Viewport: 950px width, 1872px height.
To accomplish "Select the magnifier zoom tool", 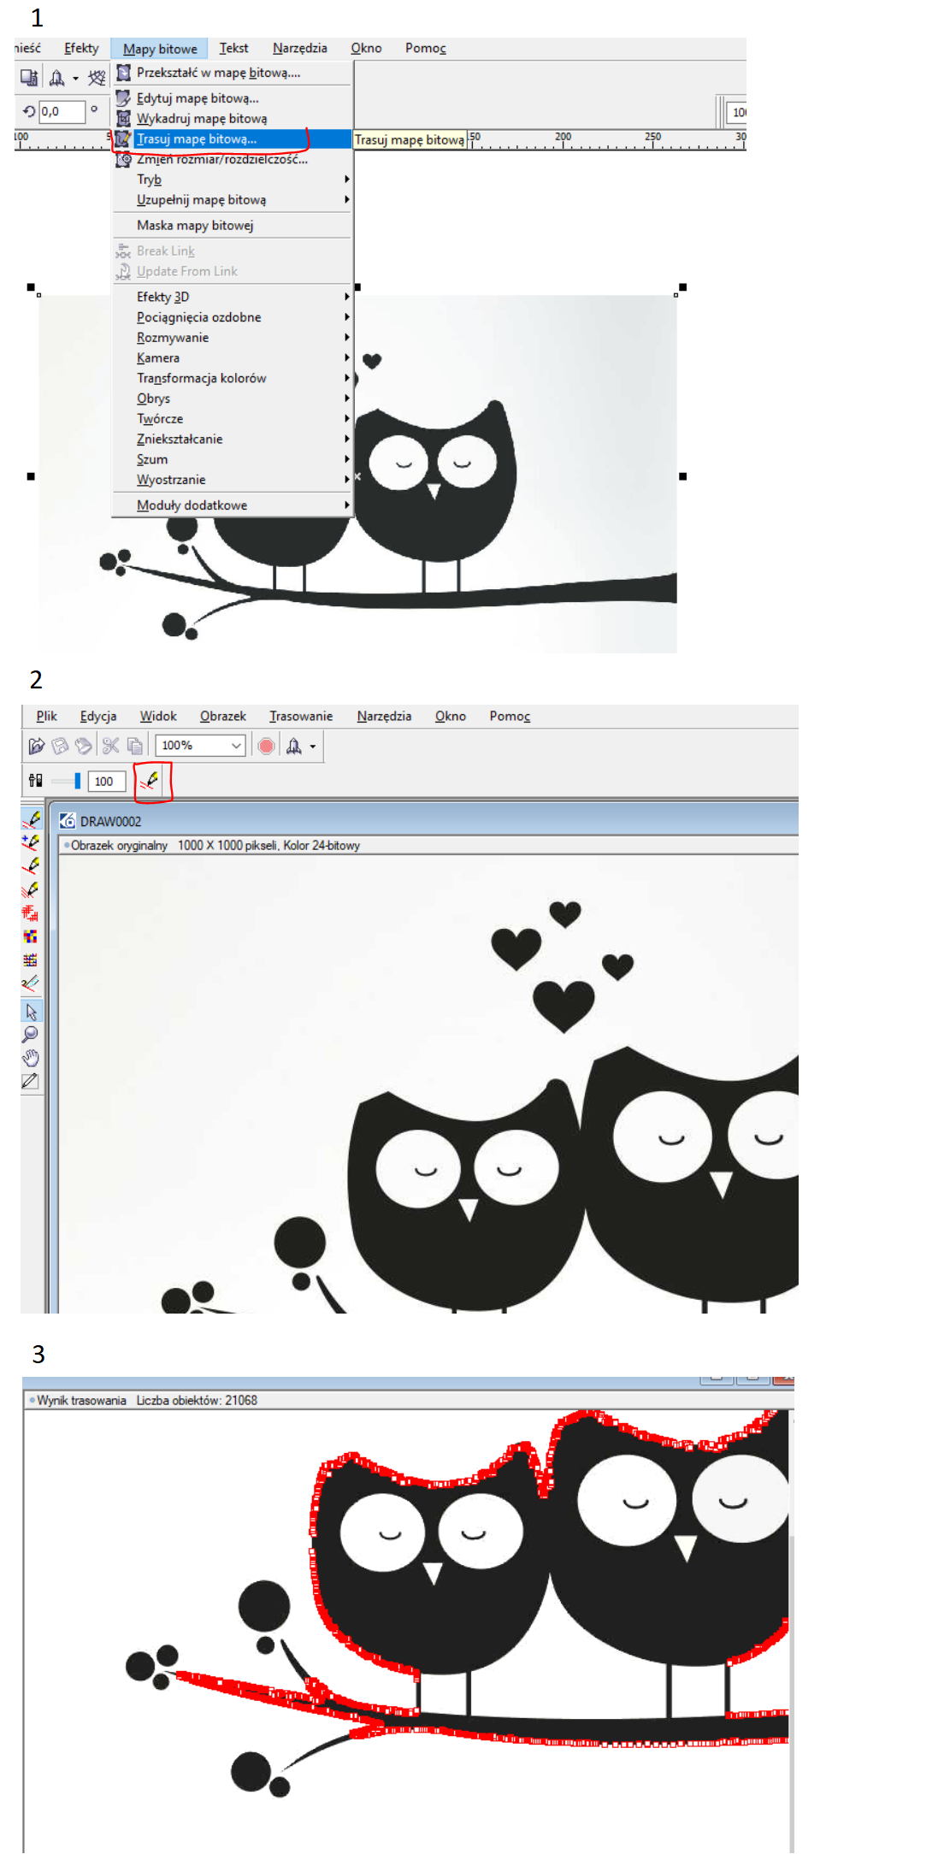I will (x=31, y=1035).
